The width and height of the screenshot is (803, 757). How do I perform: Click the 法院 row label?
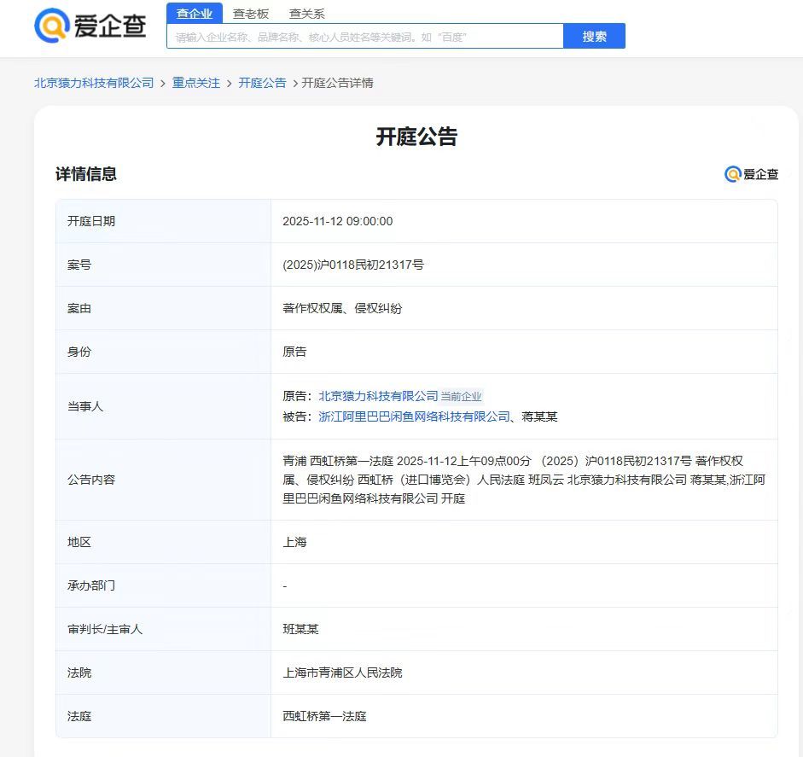(79, 673)
